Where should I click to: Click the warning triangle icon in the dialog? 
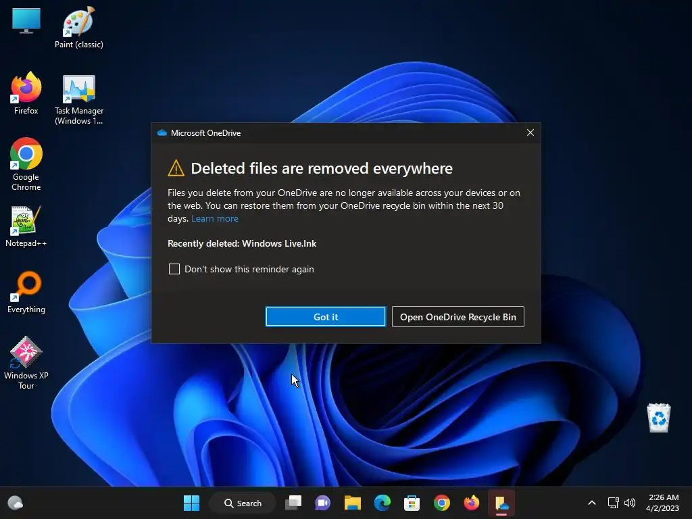point(176,168)
